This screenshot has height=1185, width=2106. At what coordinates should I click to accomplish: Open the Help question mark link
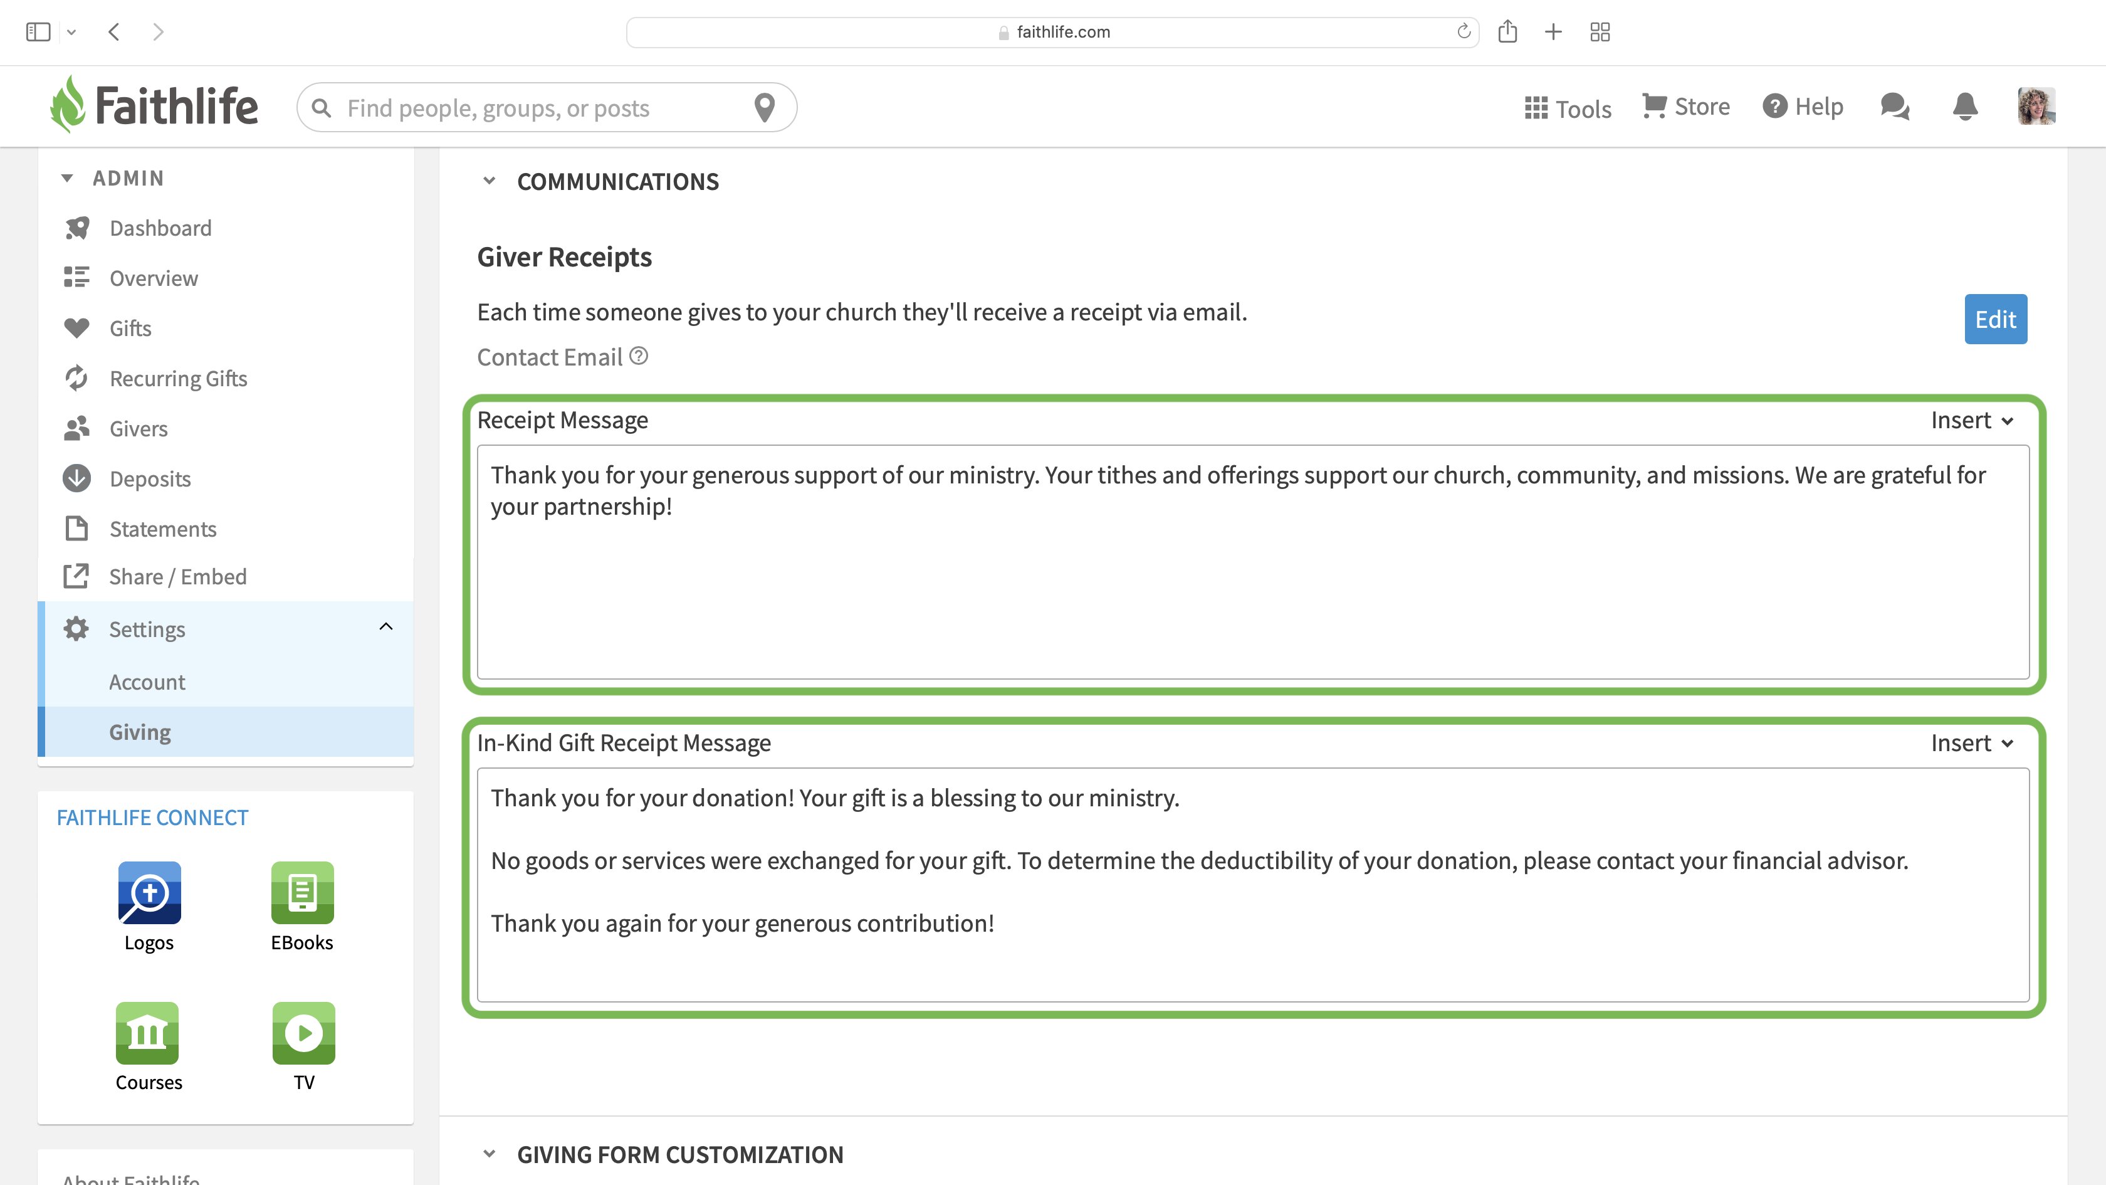(1803, 107)
